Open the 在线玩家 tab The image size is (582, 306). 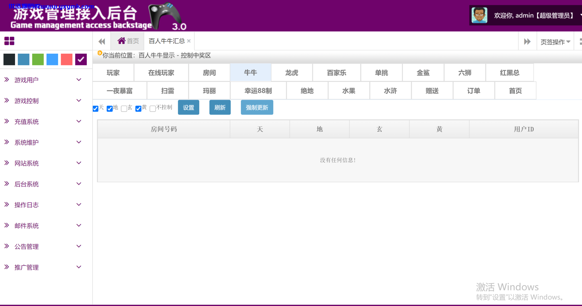tap(161, 73)
